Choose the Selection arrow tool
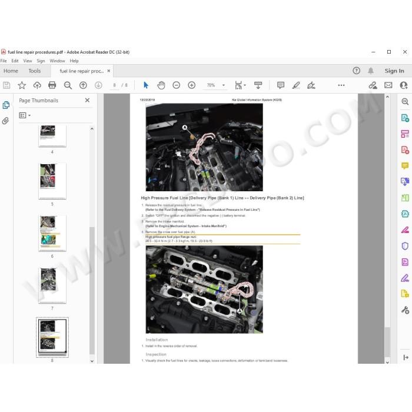The width and height of the screenshot is (412, 412). (146, 85)
